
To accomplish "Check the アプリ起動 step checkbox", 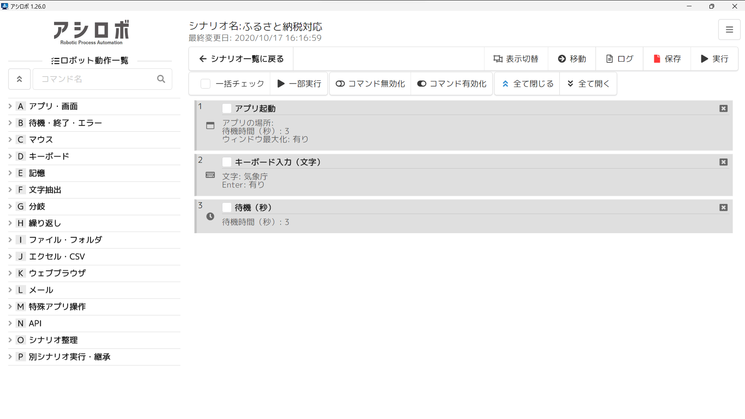I will [227, 108].
